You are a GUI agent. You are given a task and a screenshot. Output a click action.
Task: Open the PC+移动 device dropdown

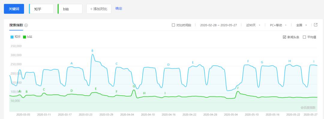pos(278,25)
